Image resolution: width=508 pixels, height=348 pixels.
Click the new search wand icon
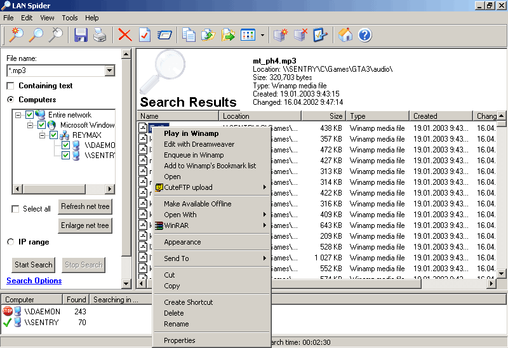[17, 35]
